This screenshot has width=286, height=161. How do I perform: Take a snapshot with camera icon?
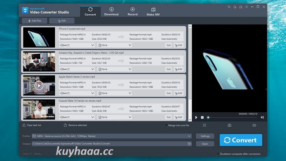[x=230, y=125]
